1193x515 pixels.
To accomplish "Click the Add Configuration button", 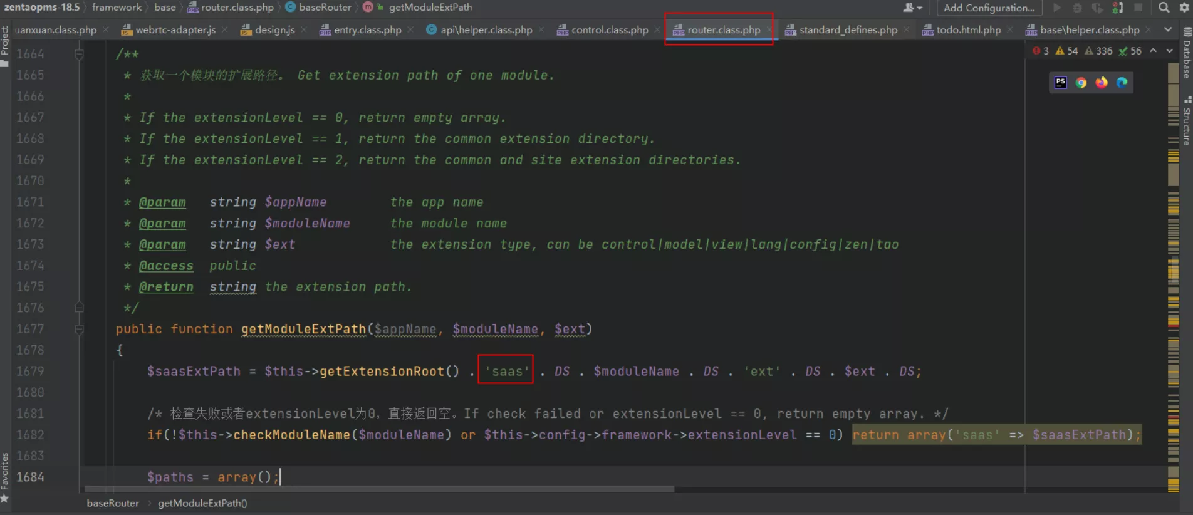I will coord(989,8).
